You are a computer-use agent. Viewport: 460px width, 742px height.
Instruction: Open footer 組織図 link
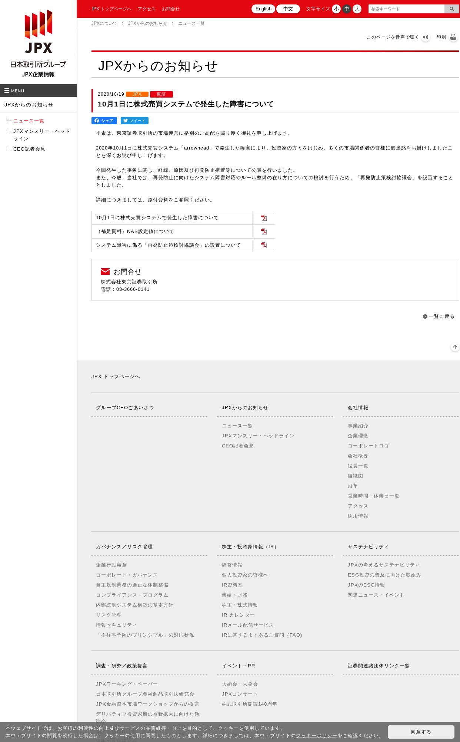(355, 476)
